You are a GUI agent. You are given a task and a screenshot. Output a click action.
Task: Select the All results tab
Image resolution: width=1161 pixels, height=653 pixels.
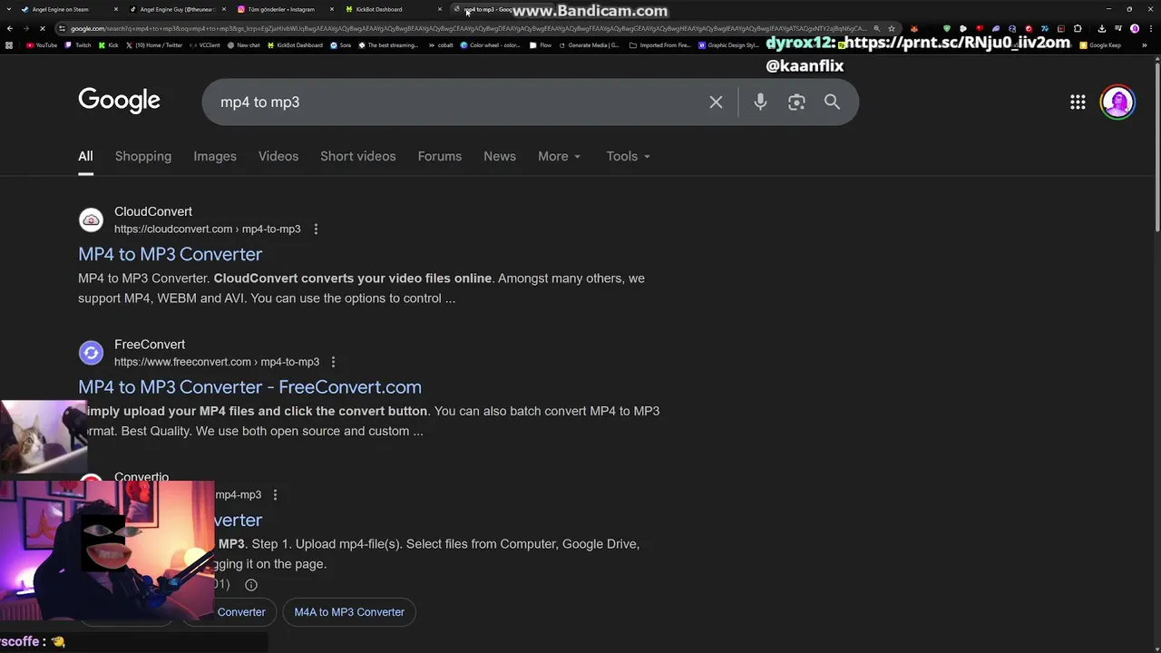coord(85,157)
